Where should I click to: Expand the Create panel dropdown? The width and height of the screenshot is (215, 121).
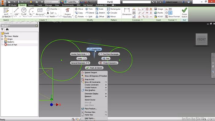pos(46,20)
